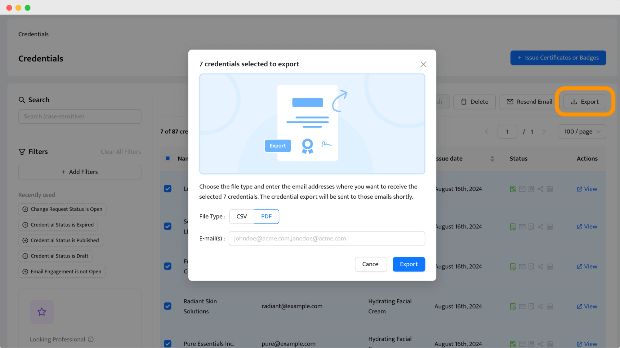Click share status icon in Pure Essentials row
620x348 pixels.
point(540,344)
